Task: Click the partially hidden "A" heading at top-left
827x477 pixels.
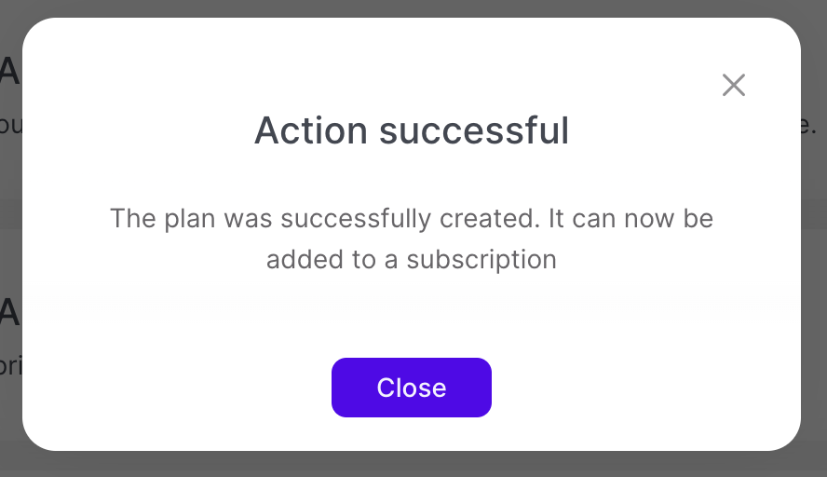Action: pyautogui.click(x=9, y=73)
